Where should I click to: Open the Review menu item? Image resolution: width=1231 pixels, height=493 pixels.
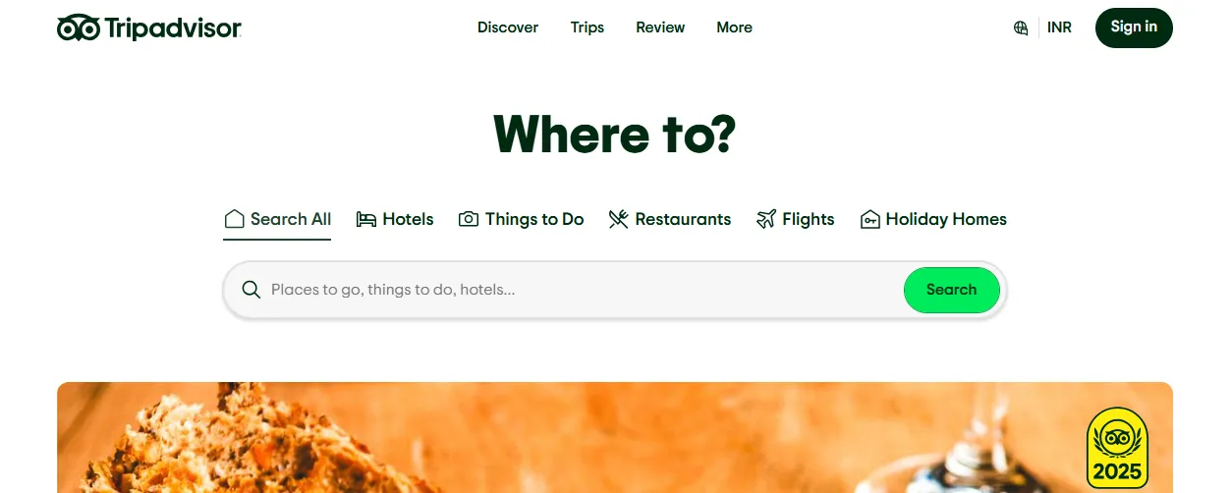coord(660,27)
